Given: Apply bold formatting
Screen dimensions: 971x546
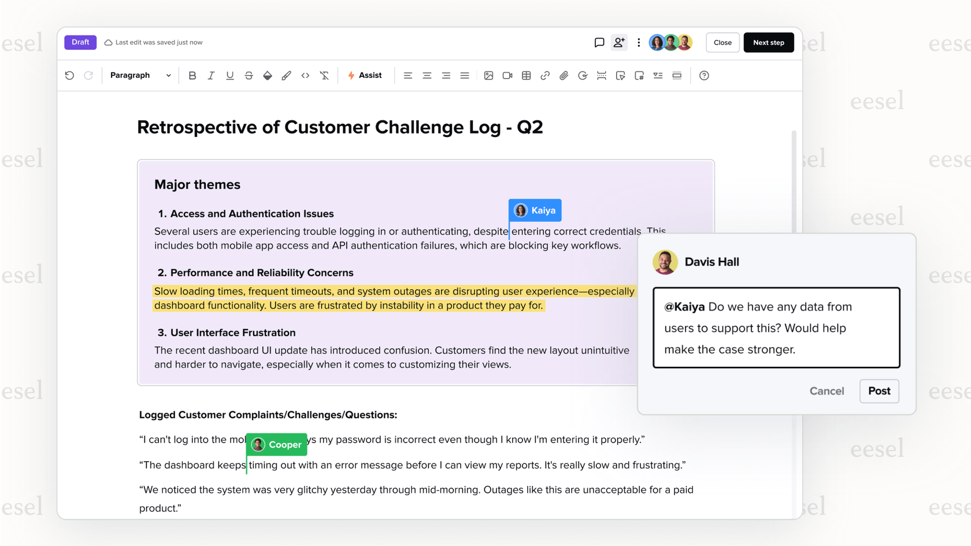Looking at the screenshot, I should click(x=192, y=75).
